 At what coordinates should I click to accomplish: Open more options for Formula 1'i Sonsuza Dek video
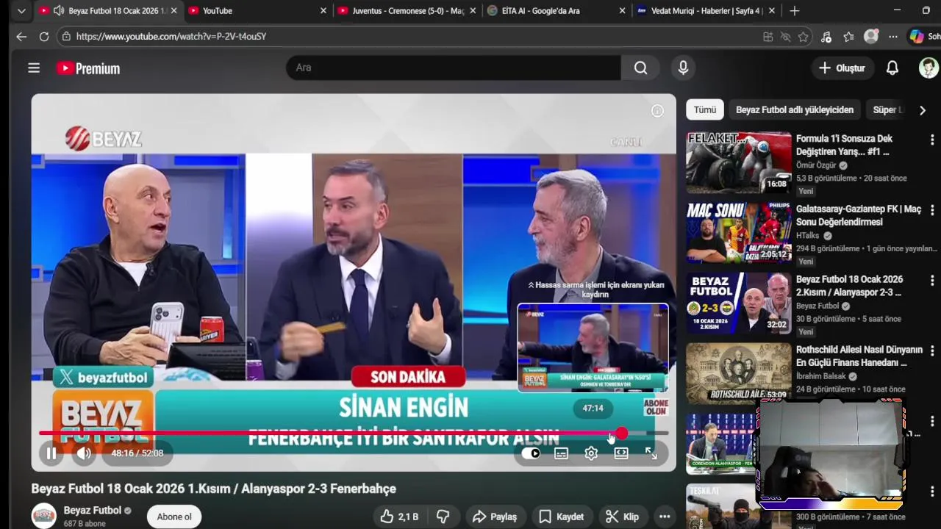pos(932,140)
